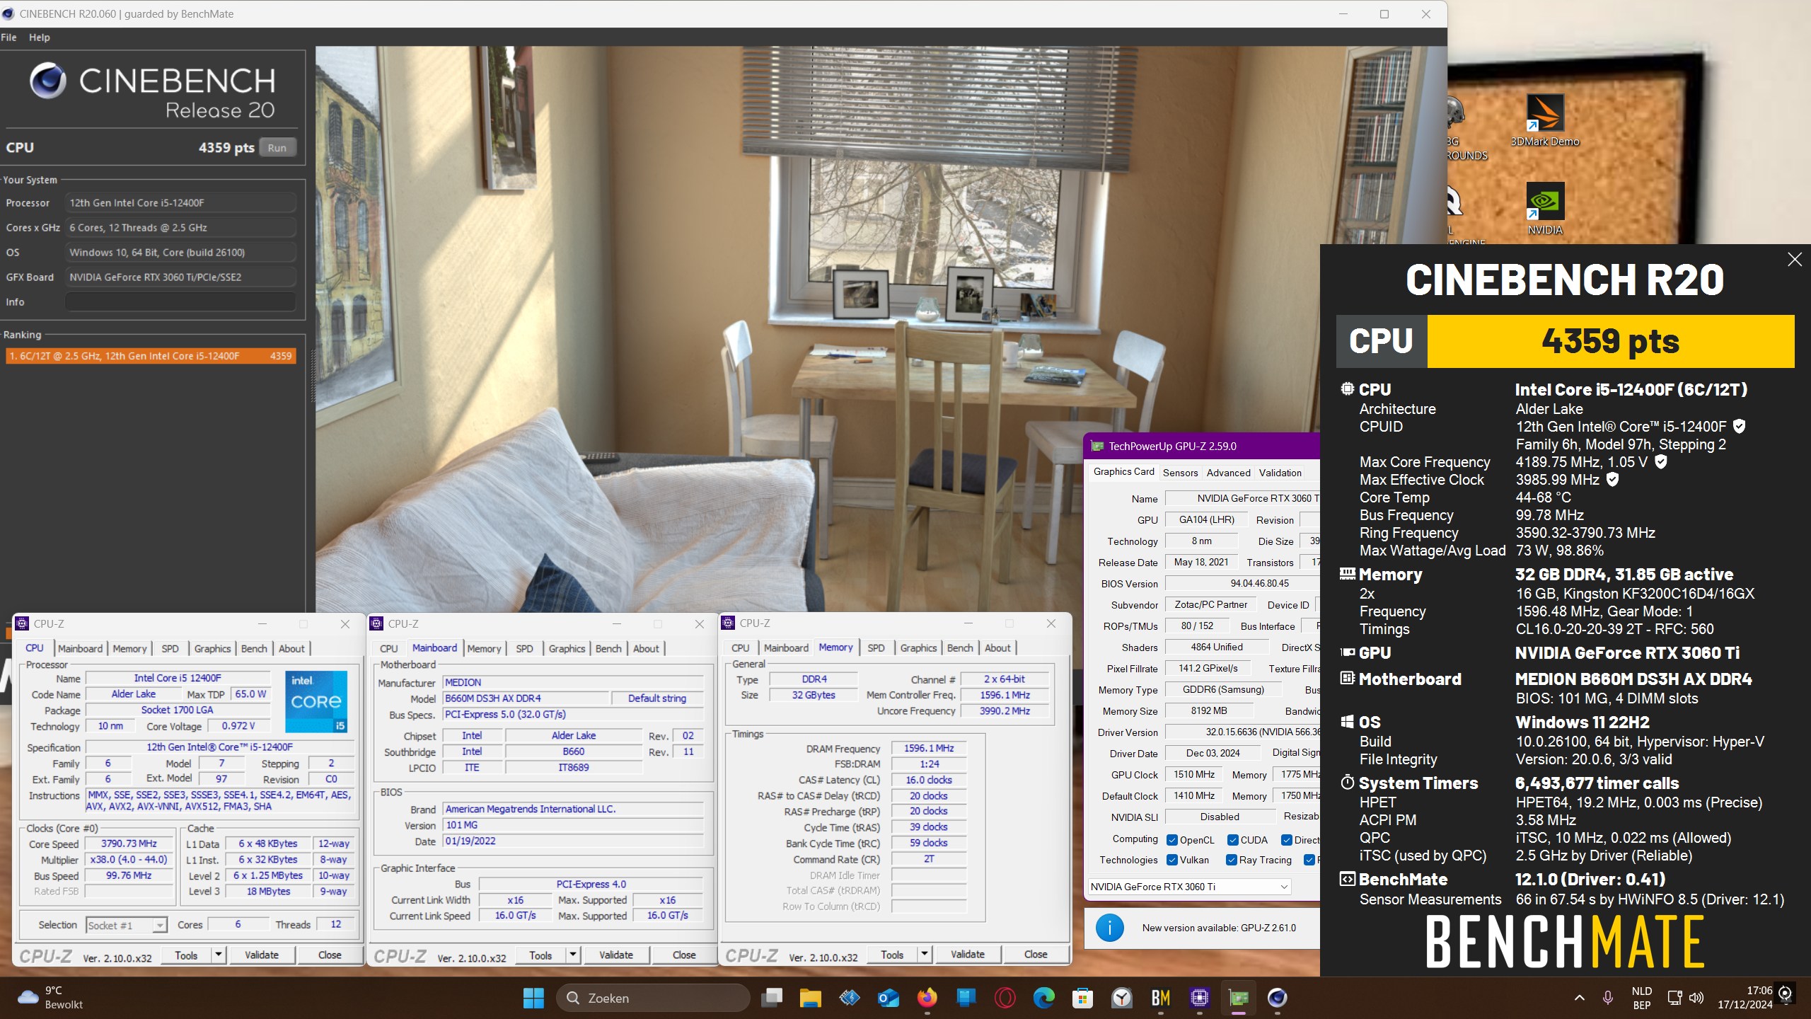Click the Cinebench logo in the left panel
Viewport: 1811px width, 1019px height.
(48, 81)
